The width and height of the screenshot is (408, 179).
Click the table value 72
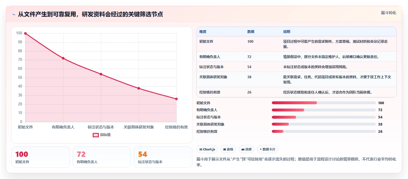point(249,57)
